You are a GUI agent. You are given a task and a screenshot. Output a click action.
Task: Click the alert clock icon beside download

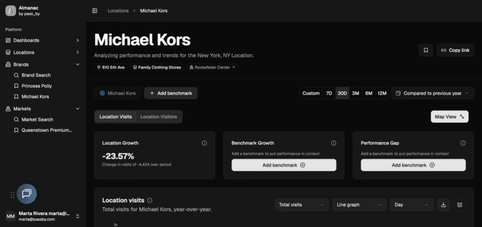click(x=459, y=205)
